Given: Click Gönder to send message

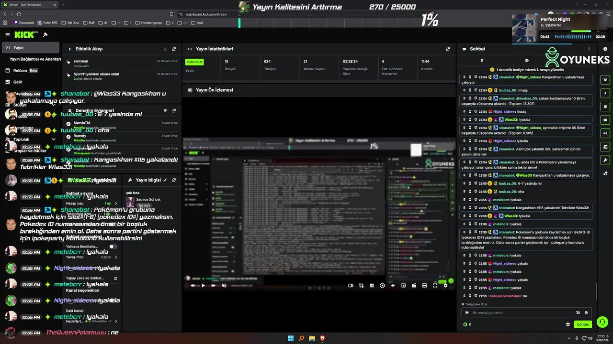Looking at the screenshot, I should tap(583, 324).
